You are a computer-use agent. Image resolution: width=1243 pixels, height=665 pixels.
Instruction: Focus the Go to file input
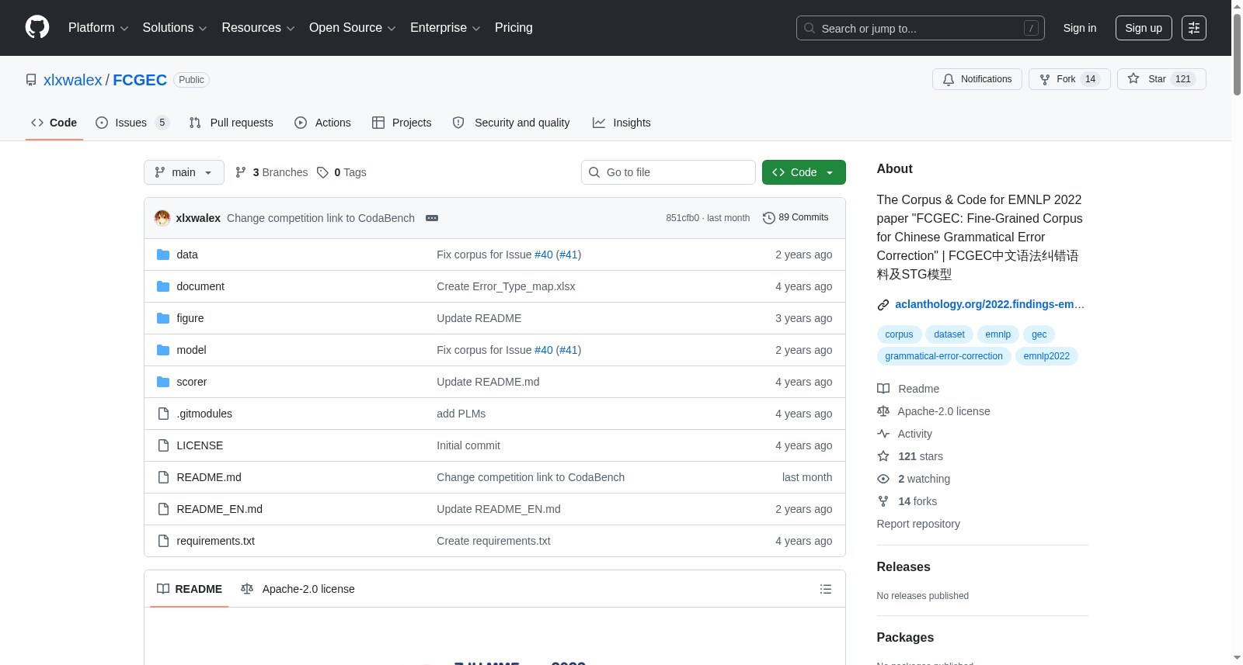(x=668, y=172)
